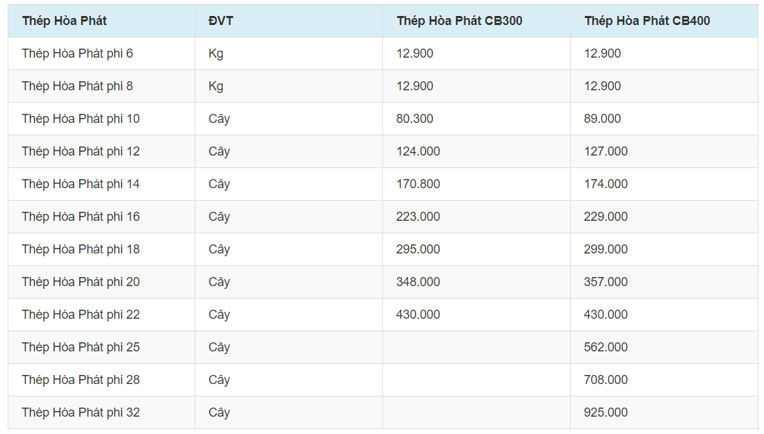
Task: Select the "Thép Hòa Phát phi 6" cell
Action: (x=77, y=53)
